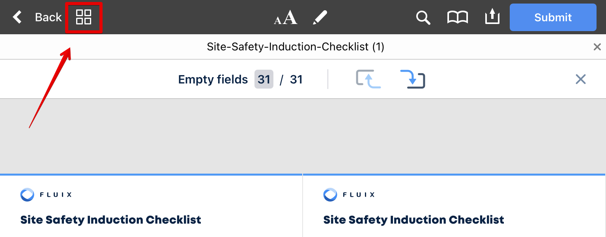Jump to the previous empty field

[x=368, y=79]
